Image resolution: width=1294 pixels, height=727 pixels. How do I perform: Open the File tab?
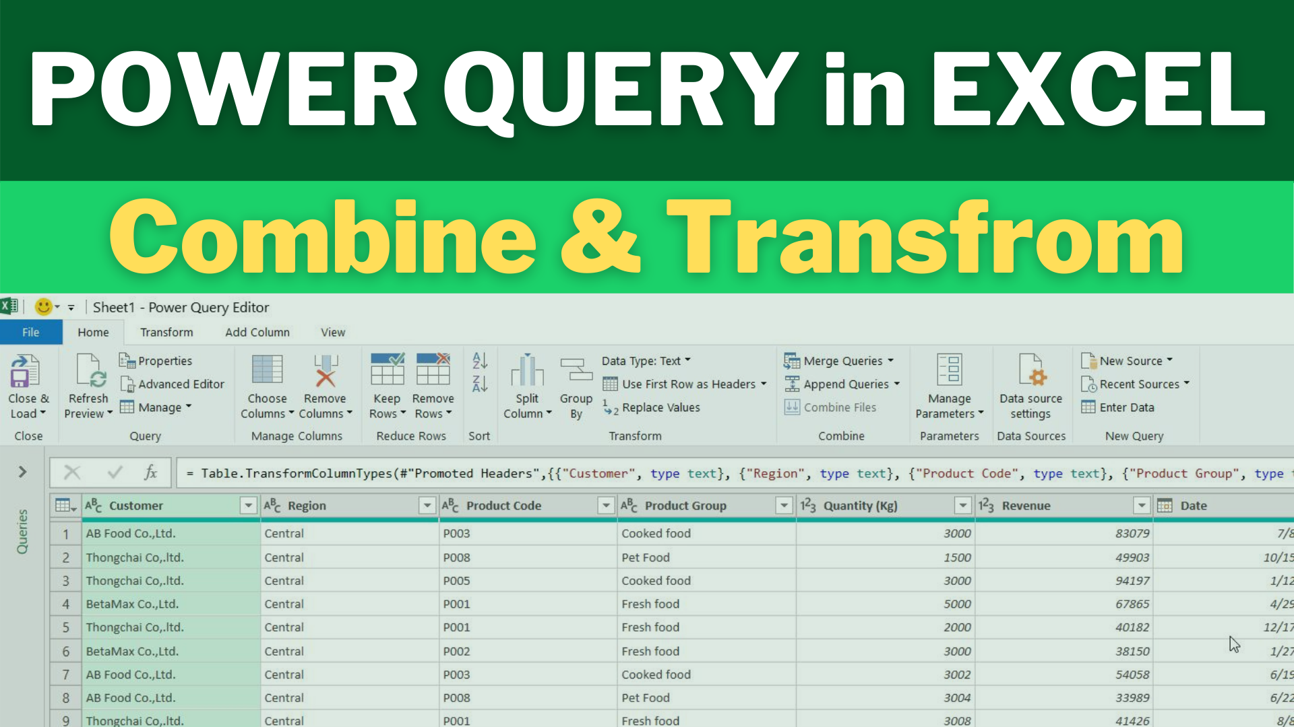pyautogui.click(x=31, y=333)
